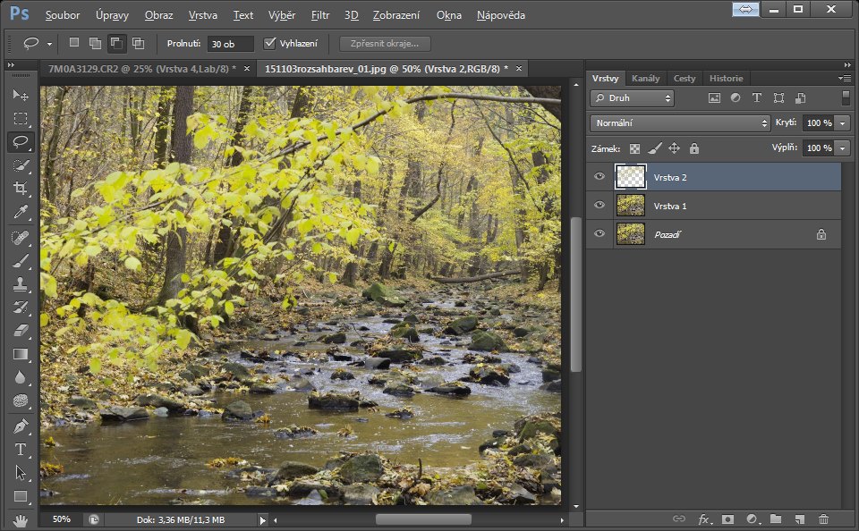
Task: Click the horizontal scrollbar thumb under canvas
Action: pyautogui.click(x=422, y=519)
